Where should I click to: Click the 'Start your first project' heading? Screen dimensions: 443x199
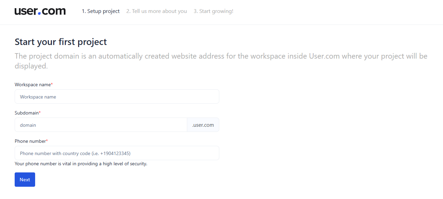(x=61, y=42)
